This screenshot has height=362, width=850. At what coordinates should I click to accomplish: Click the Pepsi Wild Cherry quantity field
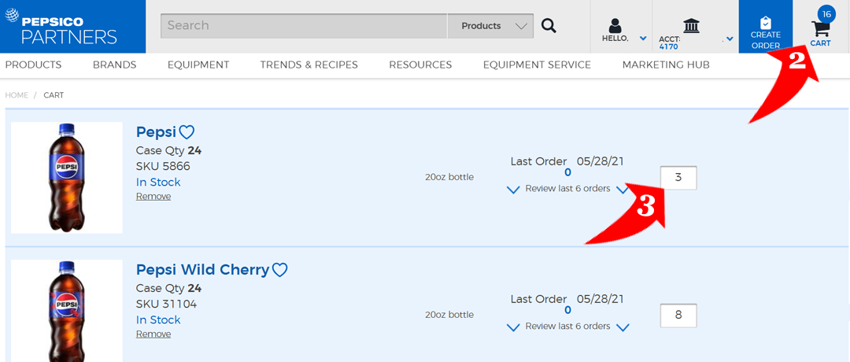pyautogui.click(x=678, y=316)
